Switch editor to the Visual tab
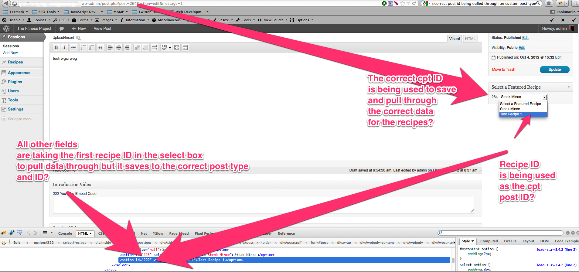579x272 pixels. point(454,39)
